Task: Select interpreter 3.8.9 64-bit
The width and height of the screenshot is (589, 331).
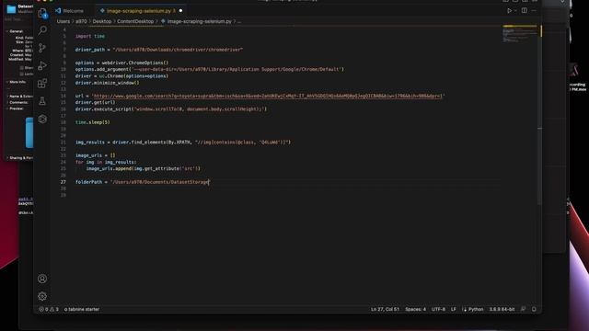Action: (x=502, y=309)
